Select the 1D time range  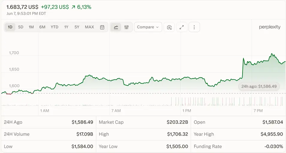[x=10, y=27]
